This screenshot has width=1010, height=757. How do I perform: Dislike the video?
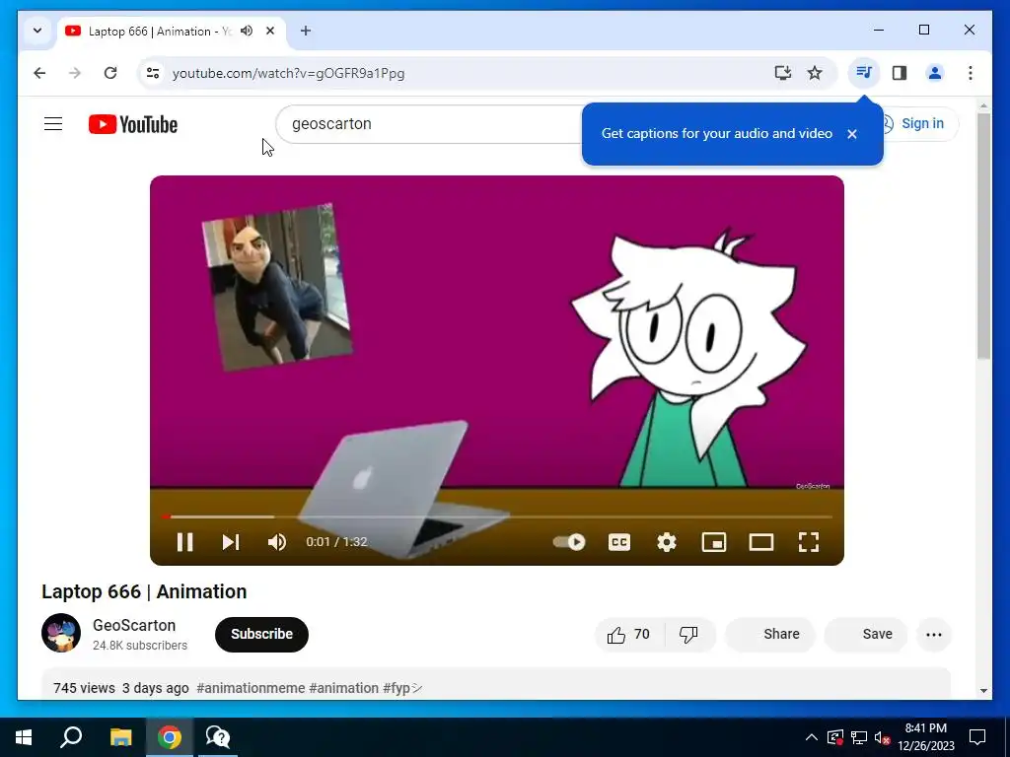click(689, 635)
